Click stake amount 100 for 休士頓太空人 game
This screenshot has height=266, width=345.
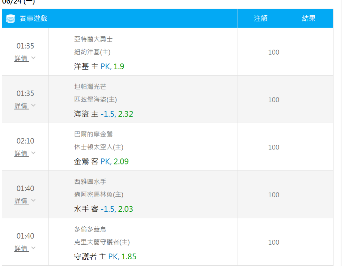click(x=273, y=148)
